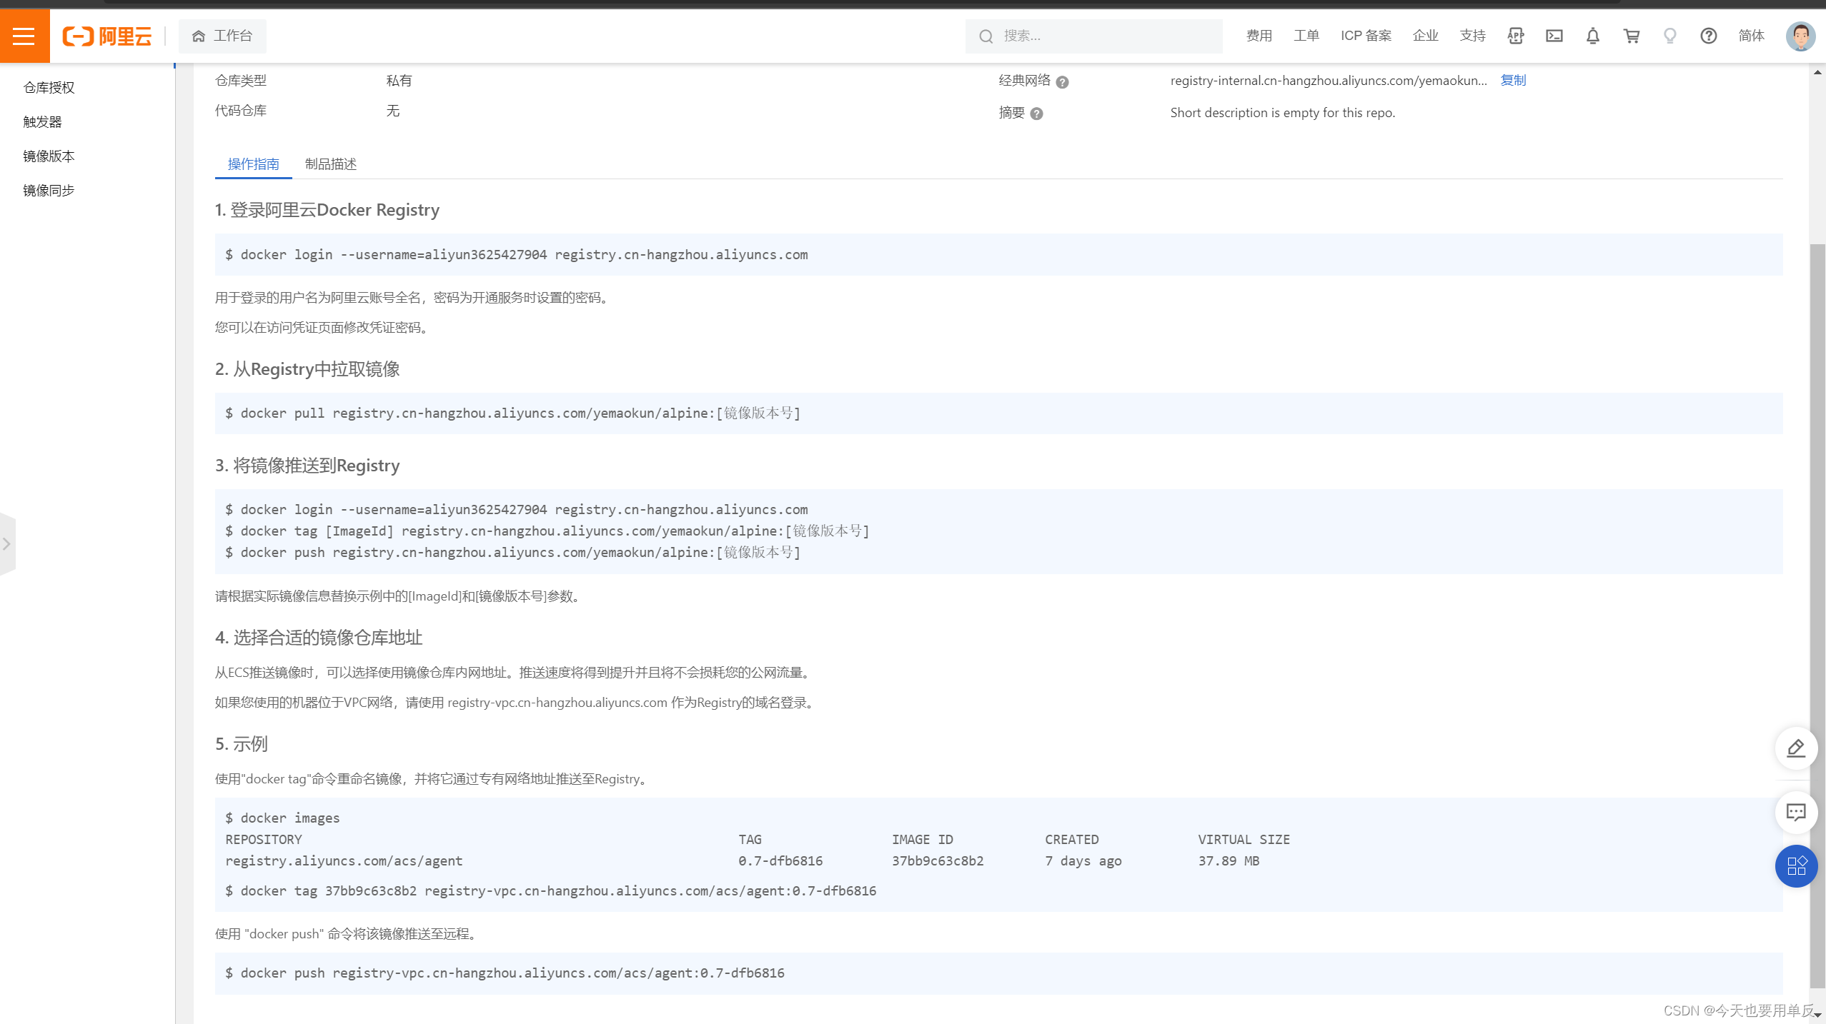This screenshot has width=1826, height=1024.
Task: Click the 经典网络 help tooltip icon
Action: 1063,81
